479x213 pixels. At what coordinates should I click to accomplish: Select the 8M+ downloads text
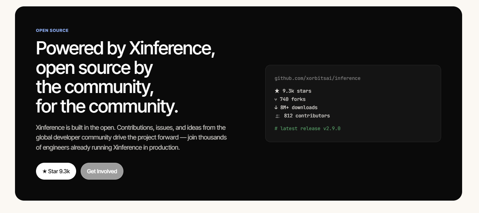[299, 108]
